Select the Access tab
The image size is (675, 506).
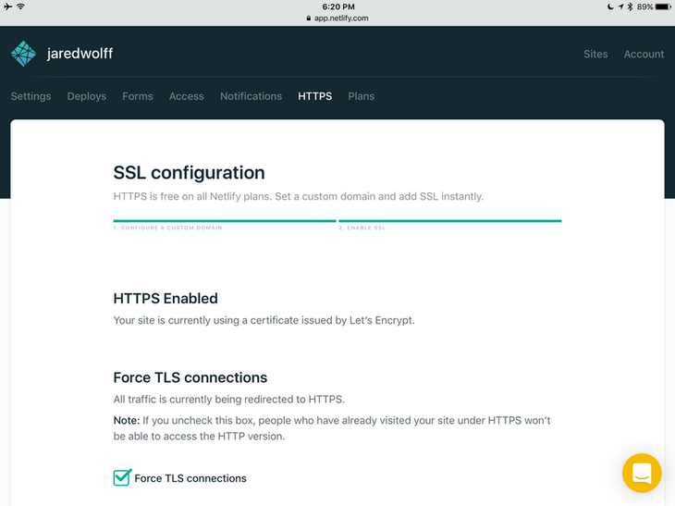[187, 96]
